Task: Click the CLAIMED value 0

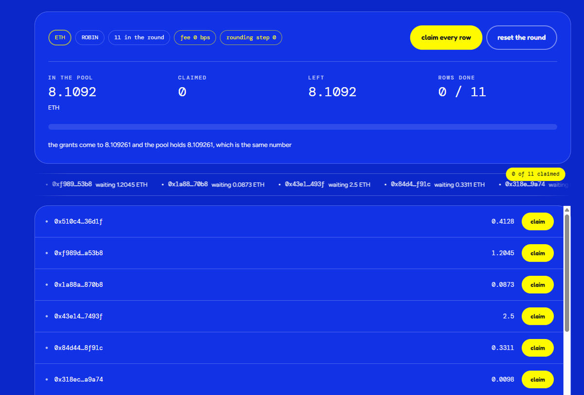Action: pyautogui.click(x=182, y=92)
